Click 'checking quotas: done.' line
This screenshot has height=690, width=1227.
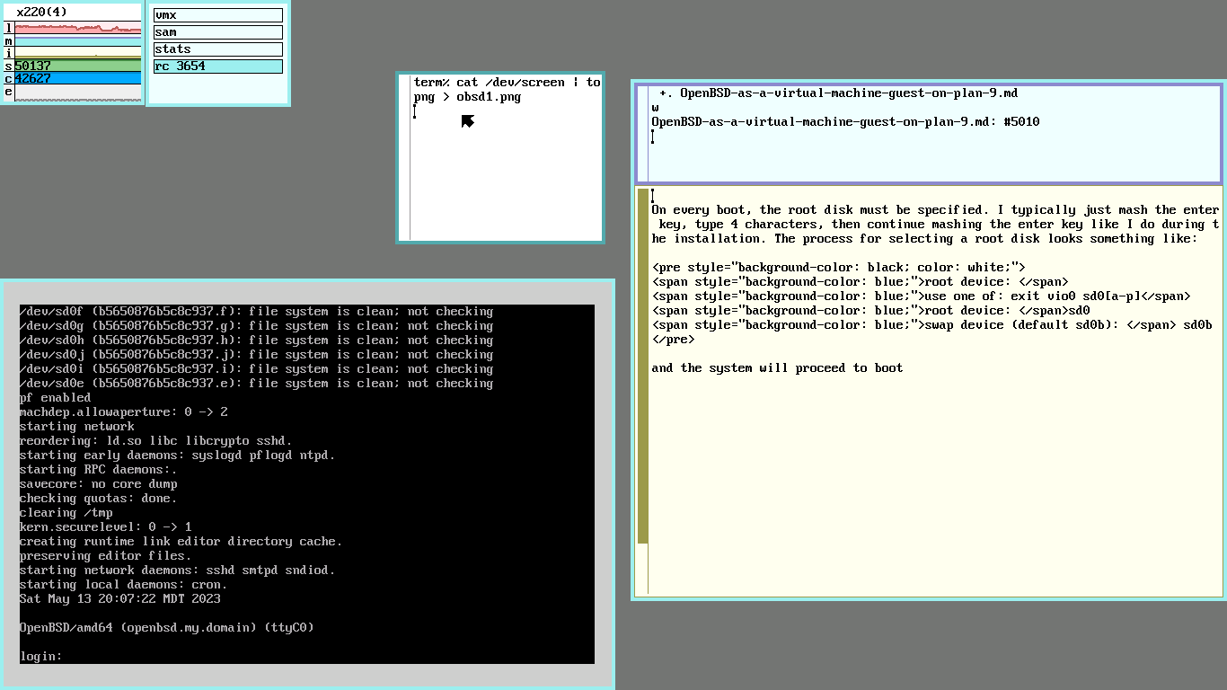99,499
